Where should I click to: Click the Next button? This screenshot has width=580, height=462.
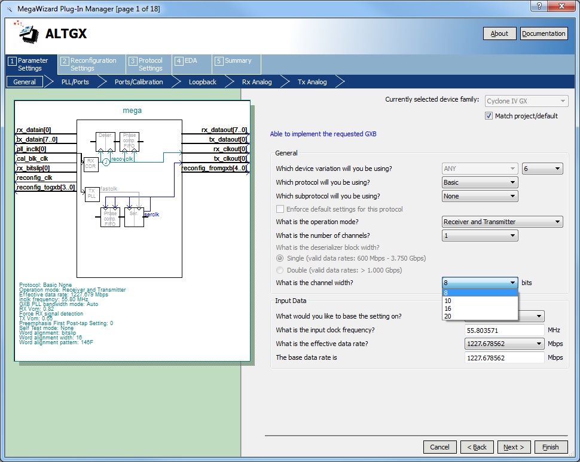(514, 447)
